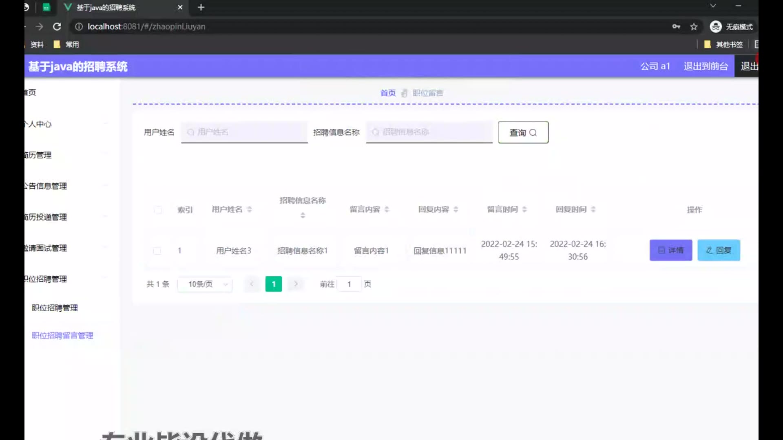Click the 回复 button in row 1
Viewport: 783px width, 440px height.
(719, 250)
